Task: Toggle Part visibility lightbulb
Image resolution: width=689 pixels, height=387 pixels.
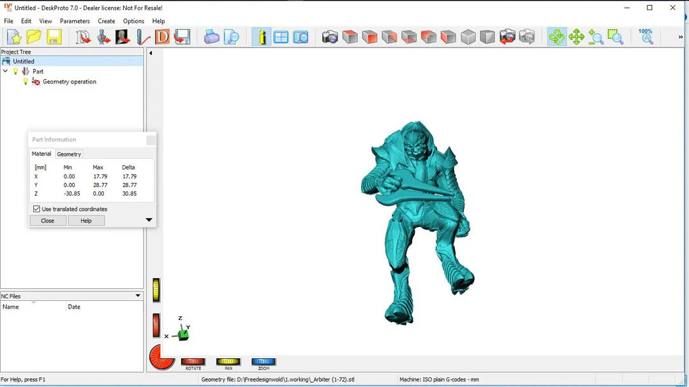Action: tap(16, 71)
